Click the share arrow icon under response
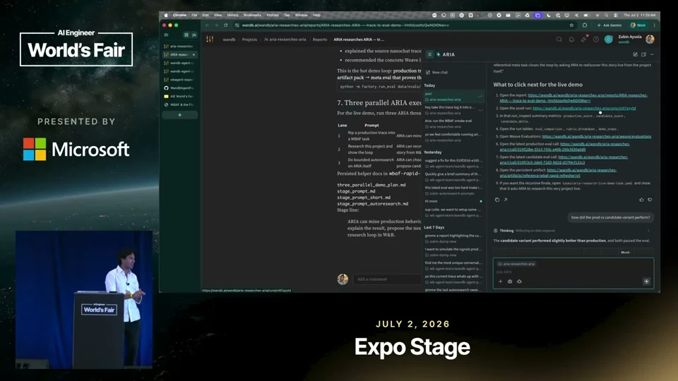 506,200
